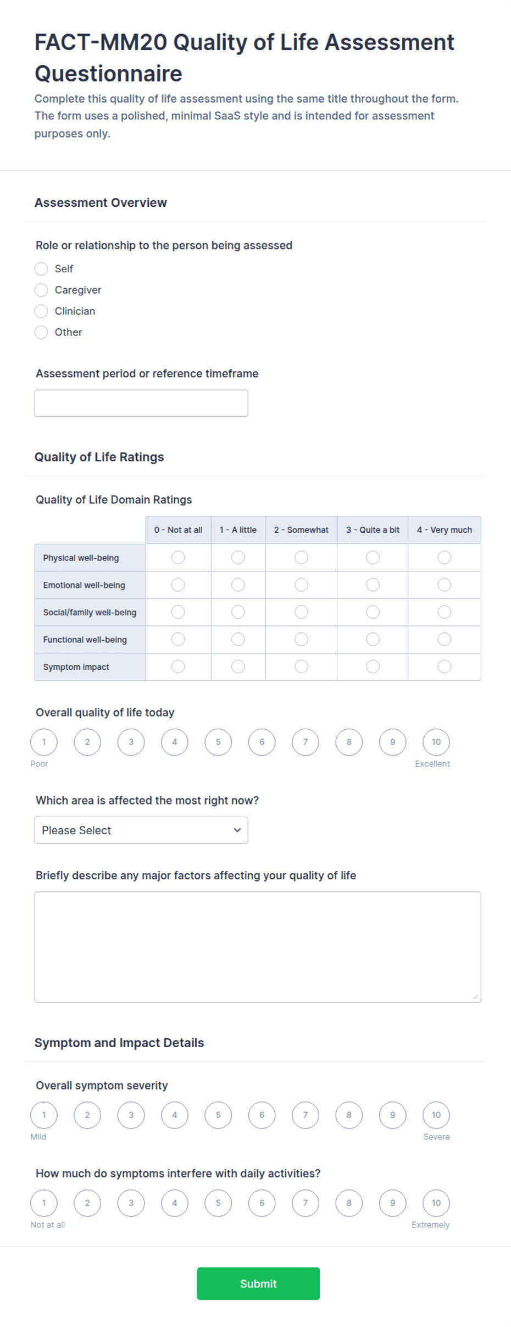Image resolution: width=511 pixels, height=1327 pixels.
Task: Rate Symptom impact as 3 - Quite a bit
Action: pyautogui.click(x=373, y=667)
